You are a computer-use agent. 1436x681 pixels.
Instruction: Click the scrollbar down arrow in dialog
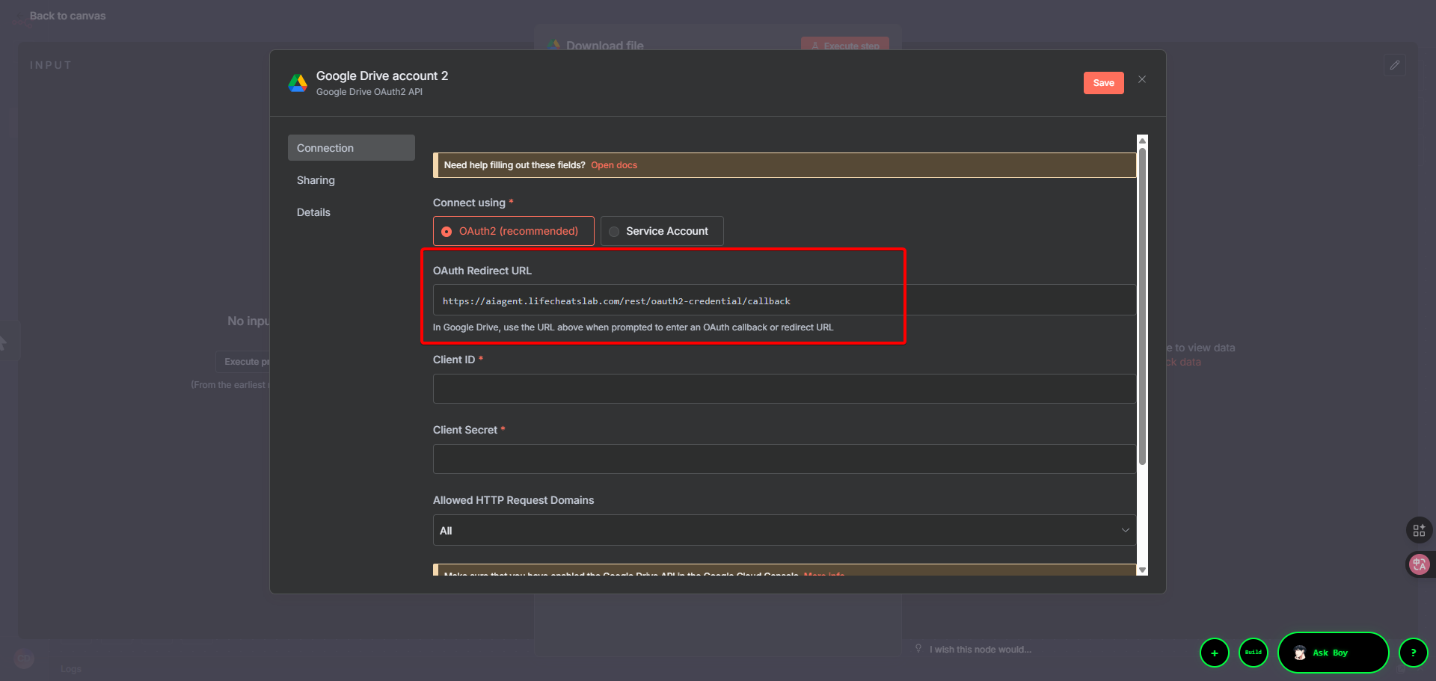(x=1141, y=570)
